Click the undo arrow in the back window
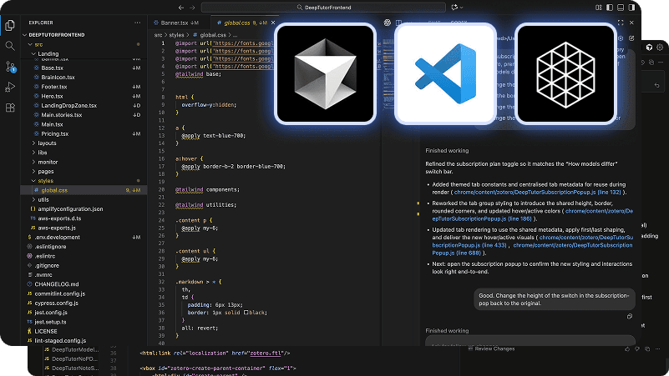The height and width of the screenshot is (376, 669). tap(657, 85)
